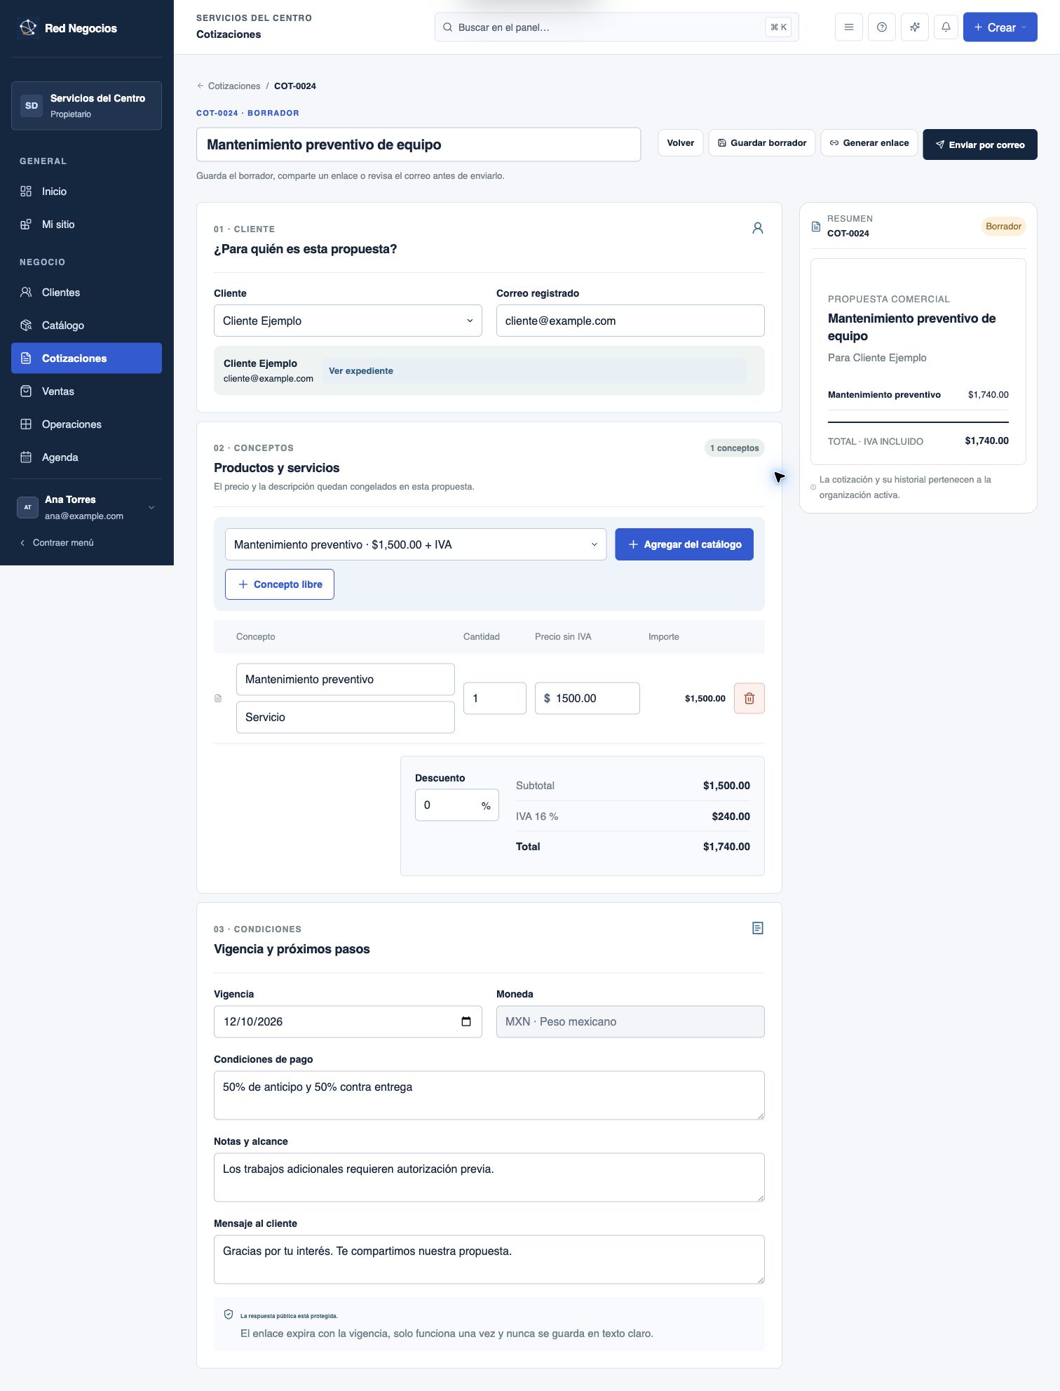Click the shield icon by protected response note
Screen dimensions: 1060x1391
tap(229, 1315)
